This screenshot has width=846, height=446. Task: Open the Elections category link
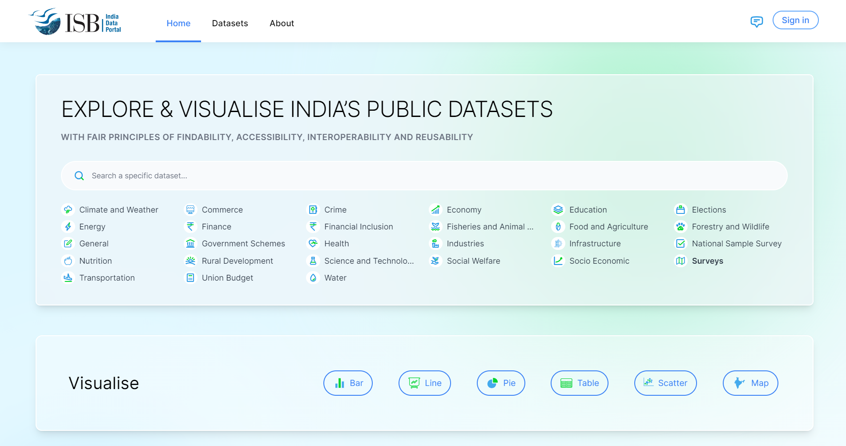[x=709, y=209]
